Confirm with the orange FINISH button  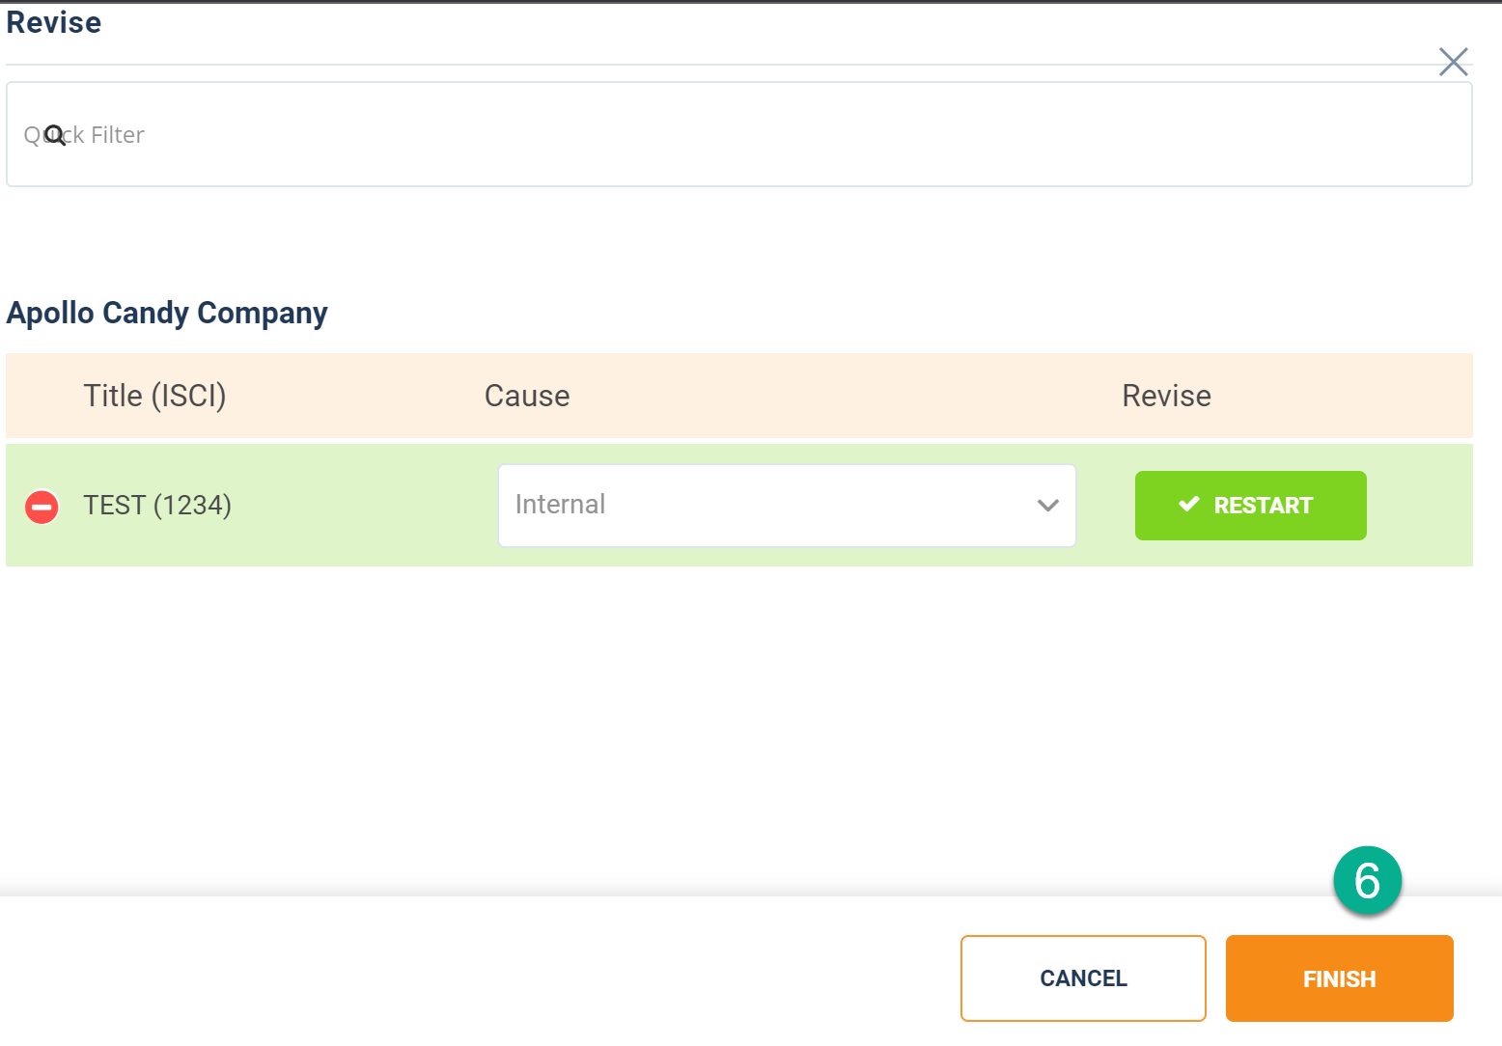point(1339,978)
